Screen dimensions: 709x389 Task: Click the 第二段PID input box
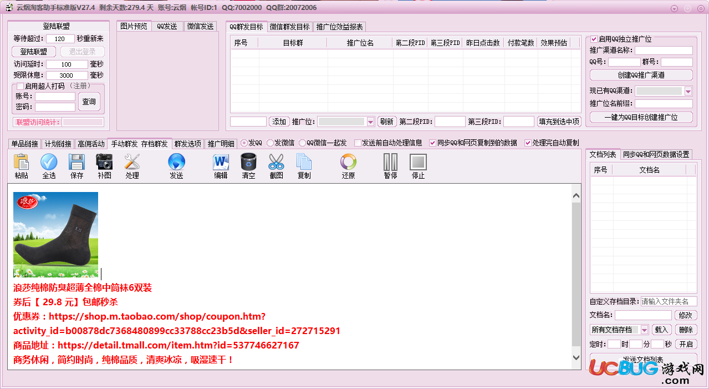coord(450,122)
